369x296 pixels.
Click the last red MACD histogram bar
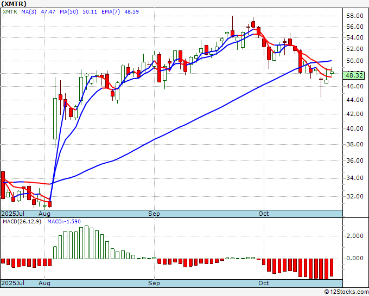pyautogui.click(x=332, y=268)
